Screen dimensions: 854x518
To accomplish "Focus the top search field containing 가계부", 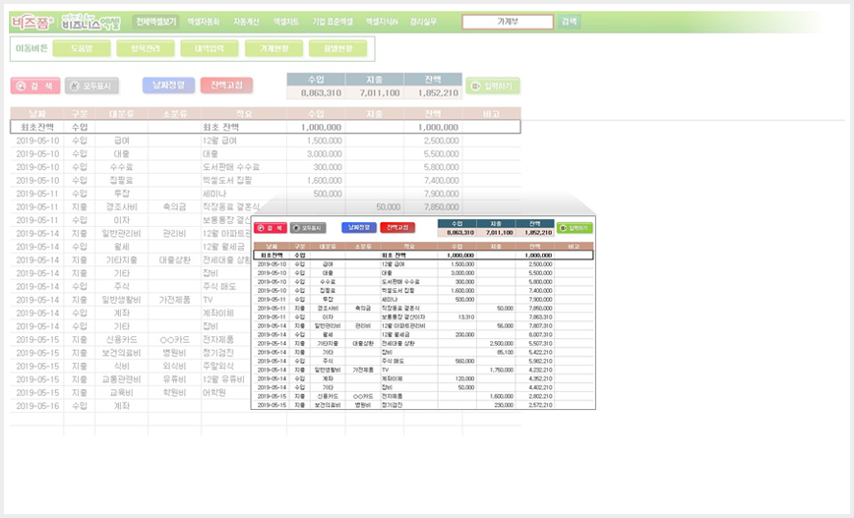I will pyautogui.click(x=508, y=22).
